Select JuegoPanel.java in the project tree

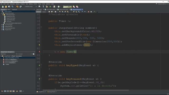[11, 20]
